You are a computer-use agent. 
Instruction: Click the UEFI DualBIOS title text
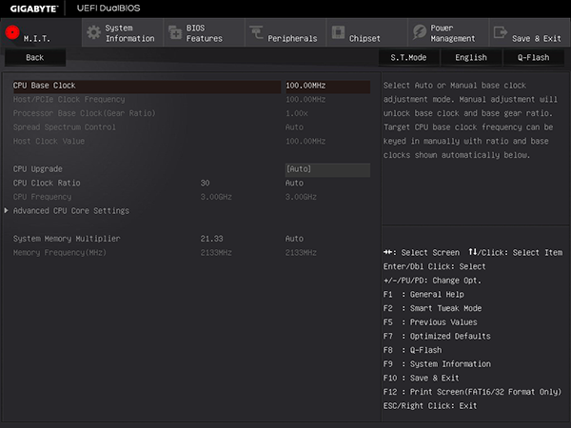coord(108,8)
